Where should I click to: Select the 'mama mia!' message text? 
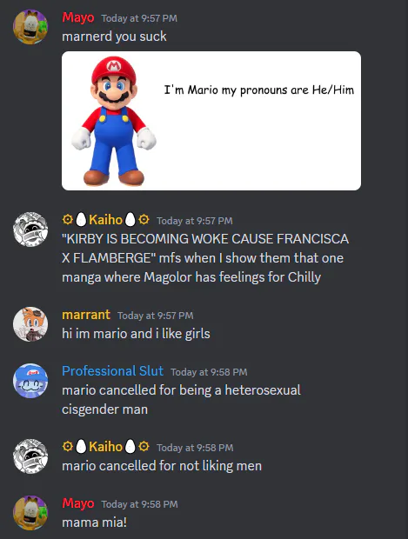94,522
